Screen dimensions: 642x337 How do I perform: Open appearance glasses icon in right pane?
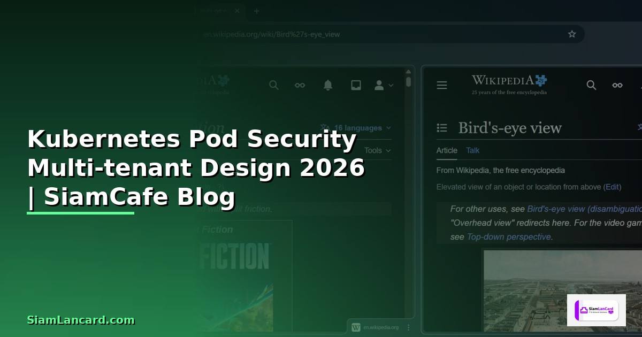pos(617,85)
